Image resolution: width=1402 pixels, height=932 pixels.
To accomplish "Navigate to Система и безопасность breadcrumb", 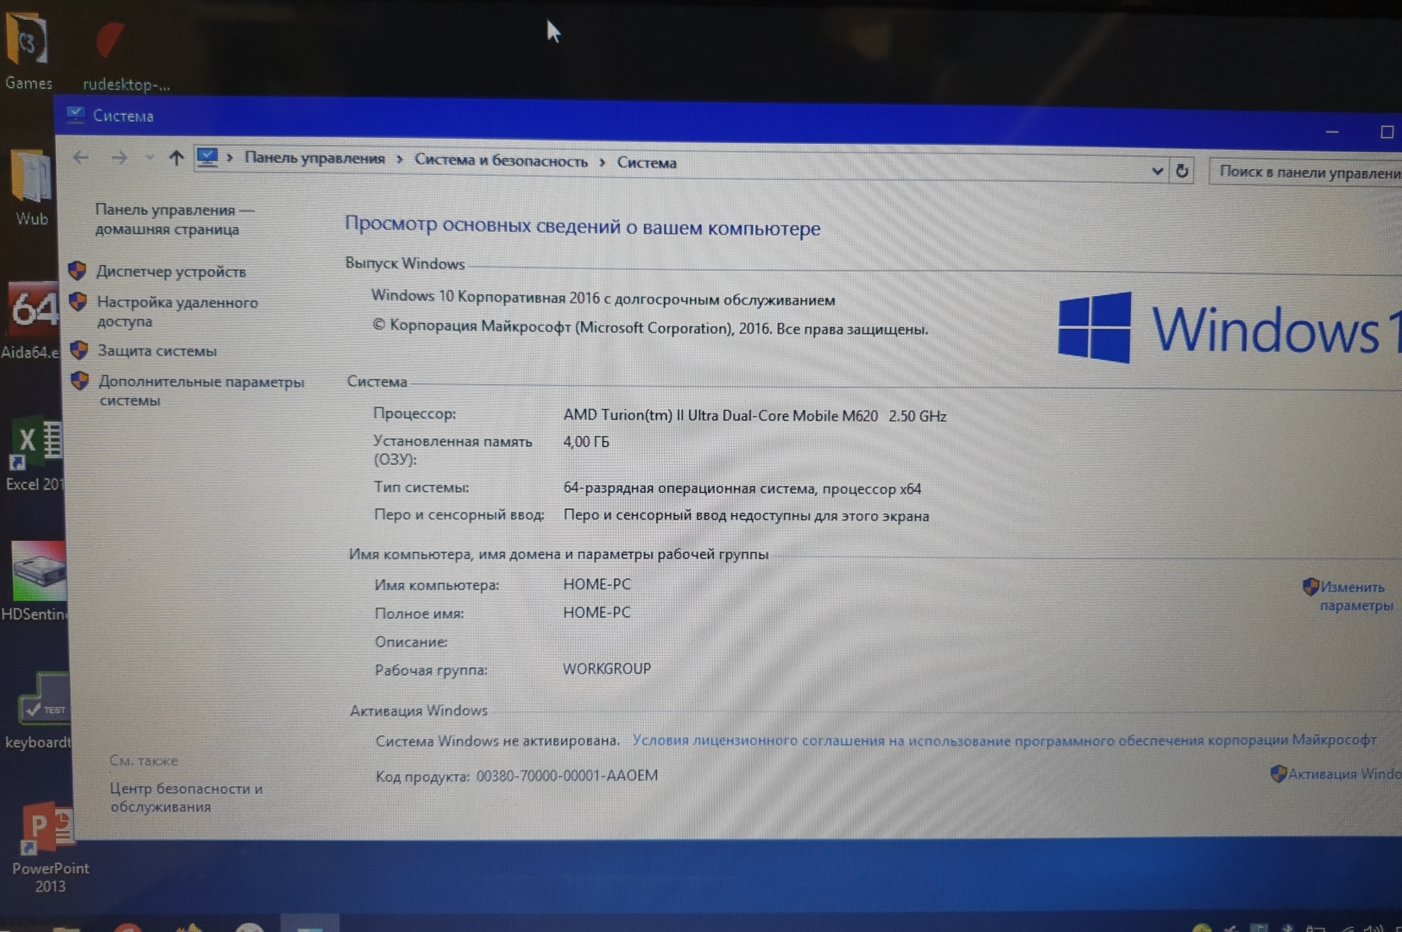I will (501, 161).
